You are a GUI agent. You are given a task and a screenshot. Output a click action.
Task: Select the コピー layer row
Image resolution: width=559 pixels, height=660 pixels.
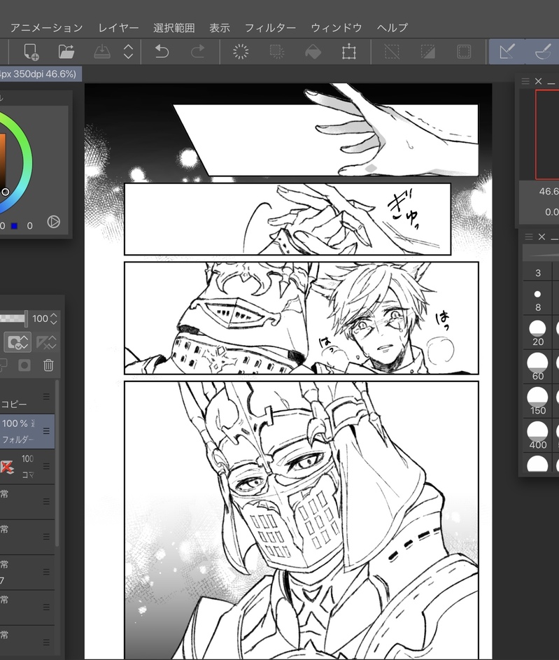[27, 397]
